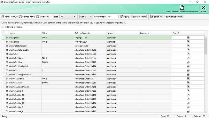
Task: Uncheck Export for oknAgTax1 row
Action: click(188, 38)
